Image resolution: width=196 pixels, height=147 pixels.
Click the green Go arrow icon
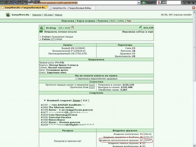click(144, 3)
